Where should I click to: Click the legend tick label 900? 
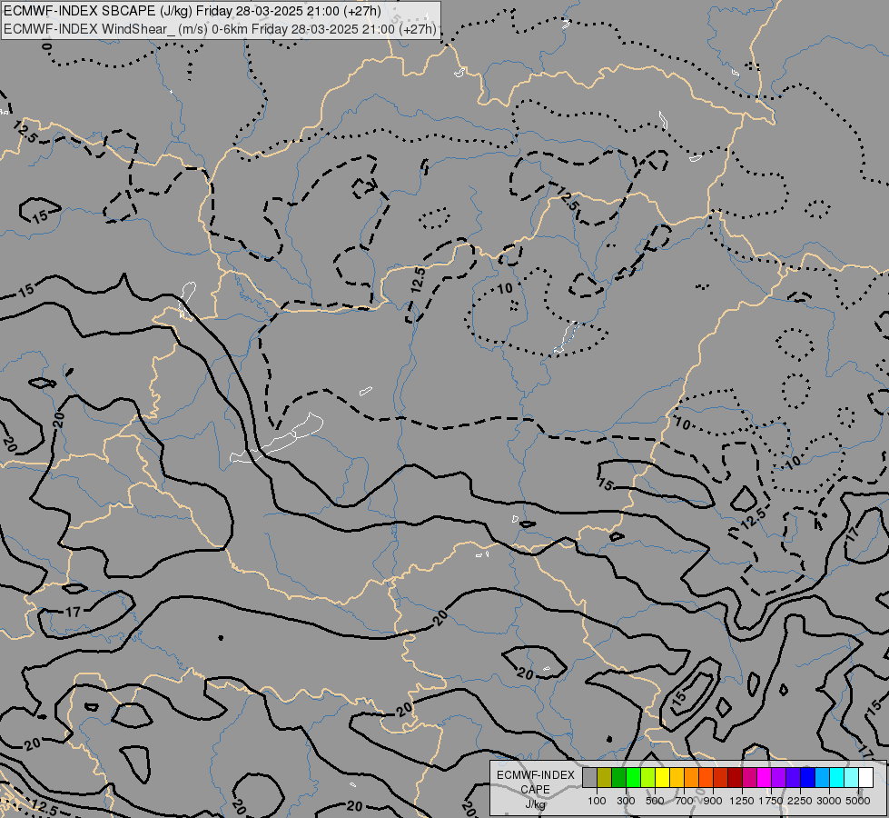tap(713, 801)
